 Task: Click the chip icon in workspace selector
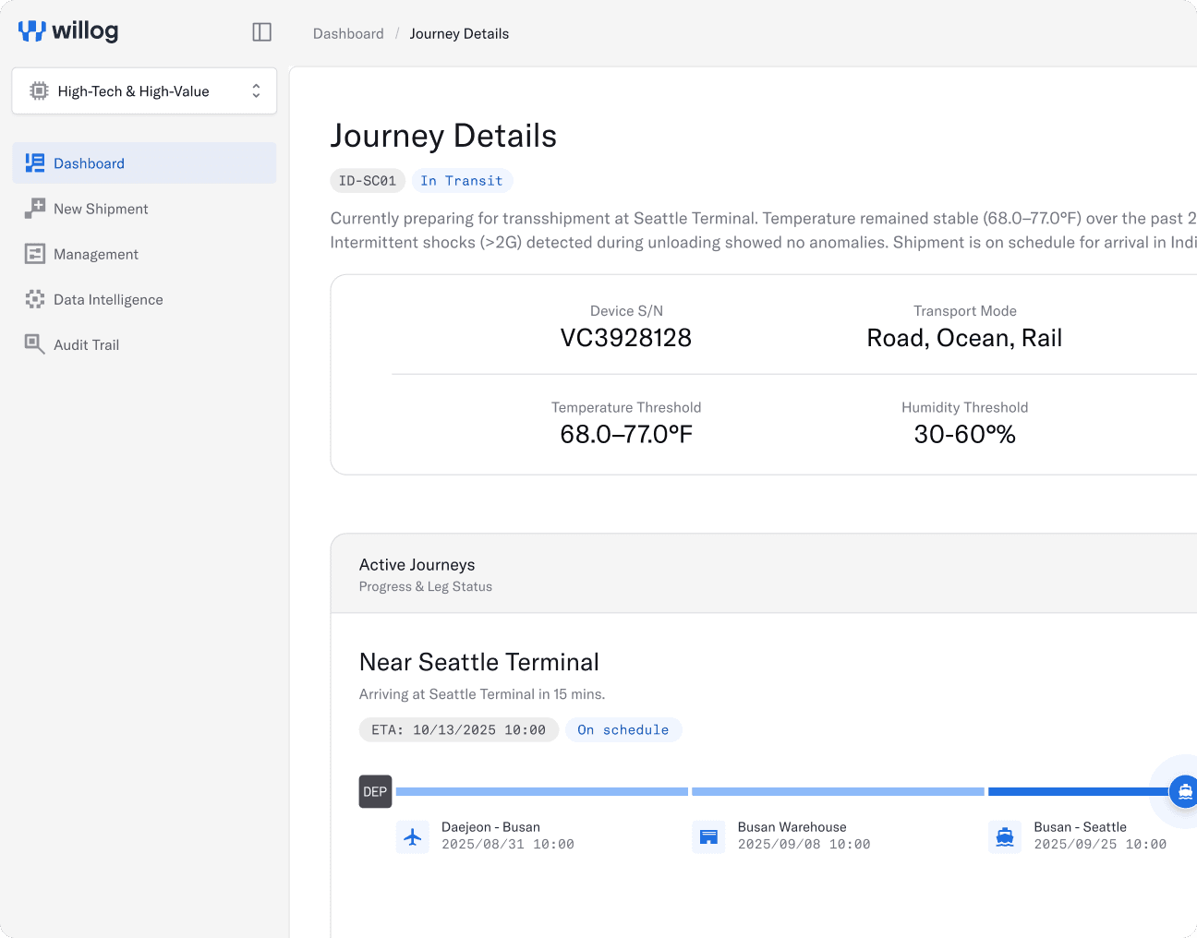[x=39, y=90]
